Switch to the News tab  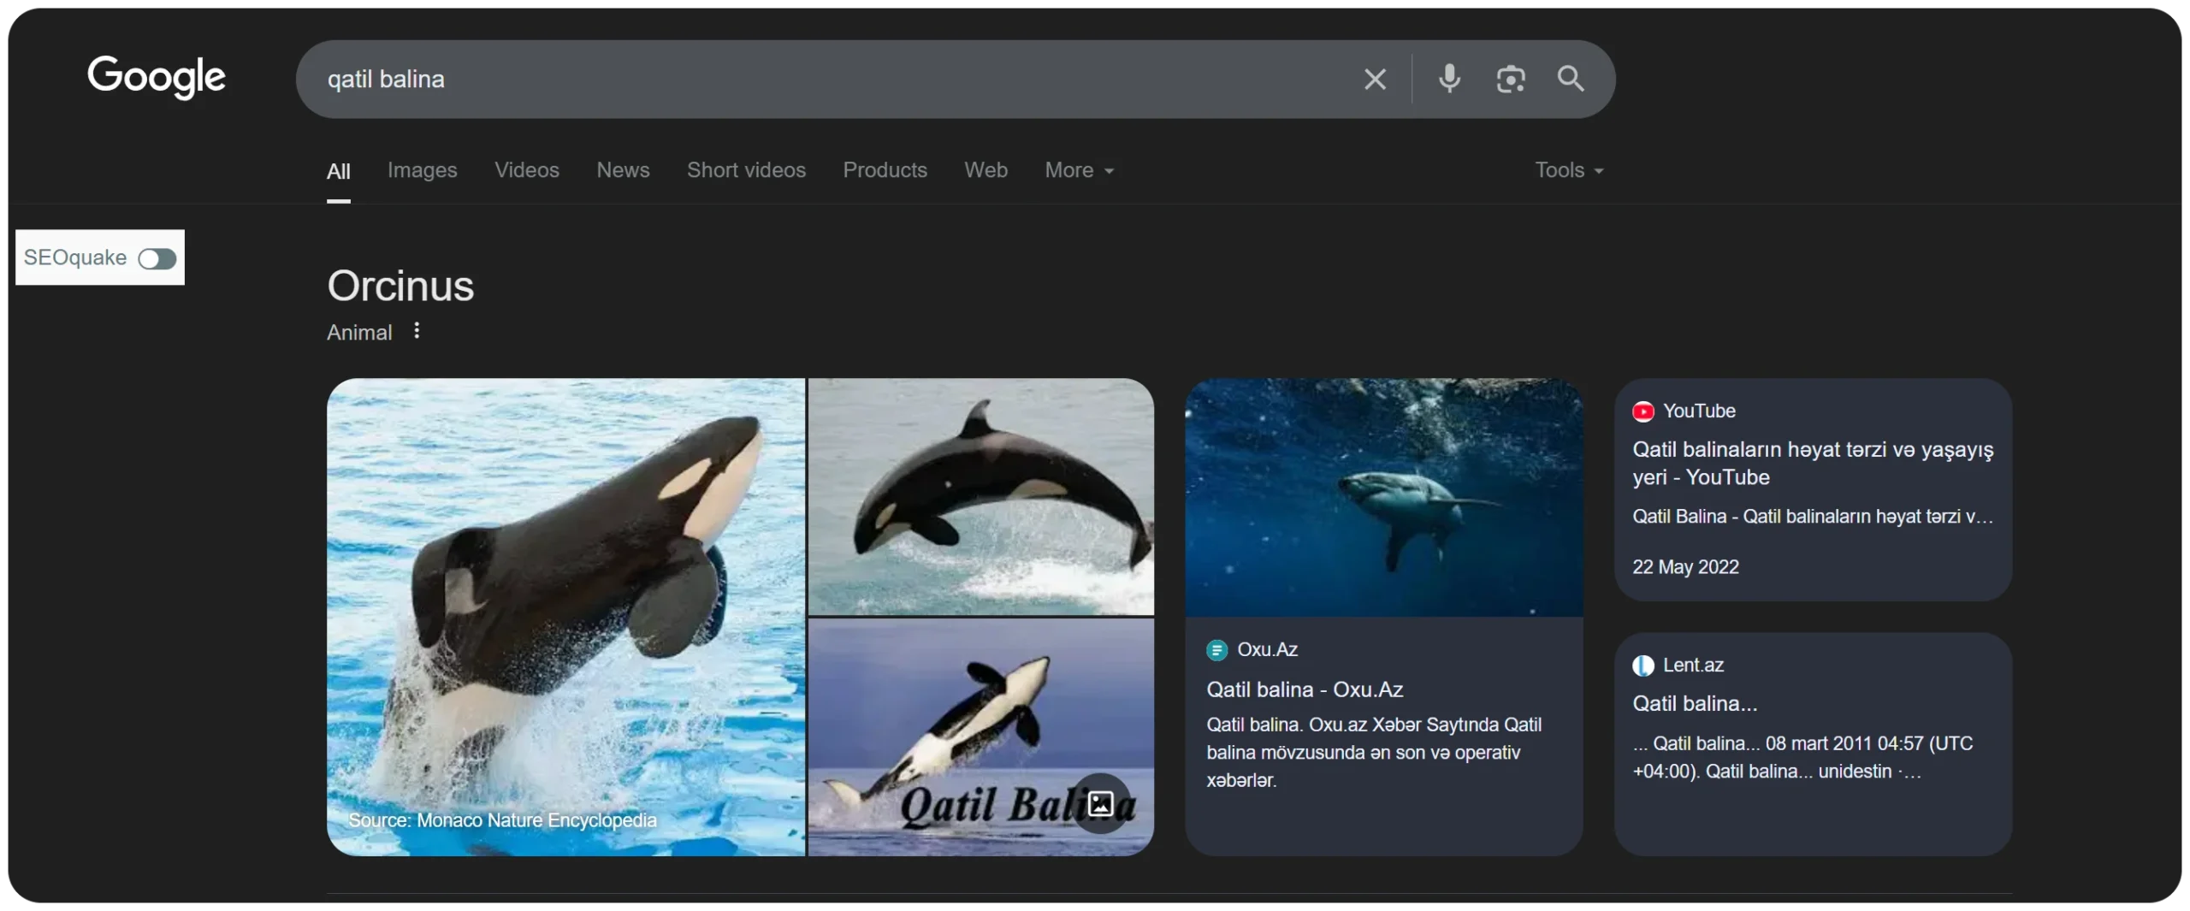[623, 170]
